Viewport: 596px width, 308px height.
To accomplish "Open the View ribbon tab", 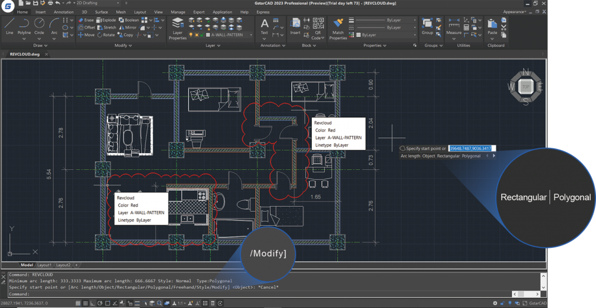I will point(159,12).
